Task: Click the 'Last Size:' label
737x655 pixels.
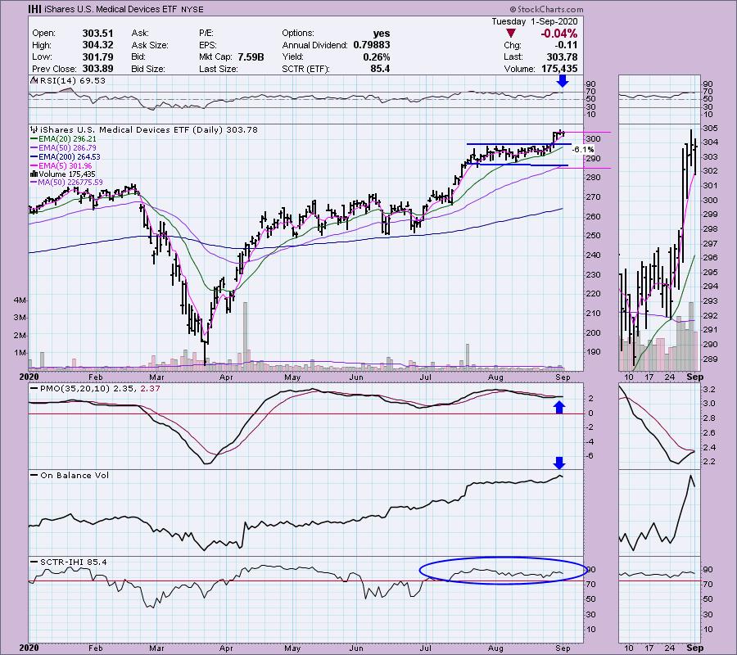Action: 218,69
